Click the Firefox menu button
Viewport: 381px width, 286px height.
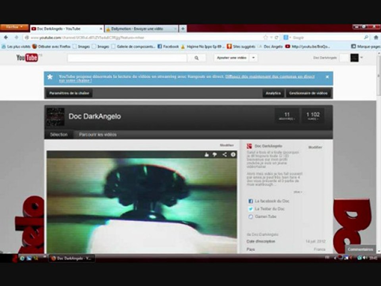point(14,27)
